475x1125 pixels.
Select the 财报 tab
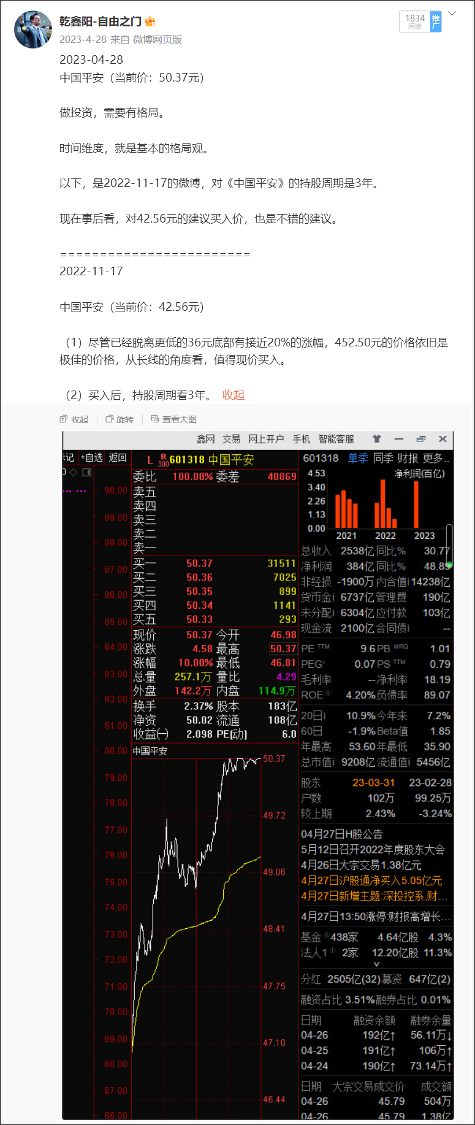(408, 458)
